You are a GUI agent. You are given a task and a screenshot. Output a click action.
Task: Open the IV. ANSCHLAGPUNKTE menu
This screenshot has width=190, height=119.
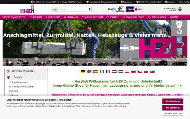coord(92,17)
